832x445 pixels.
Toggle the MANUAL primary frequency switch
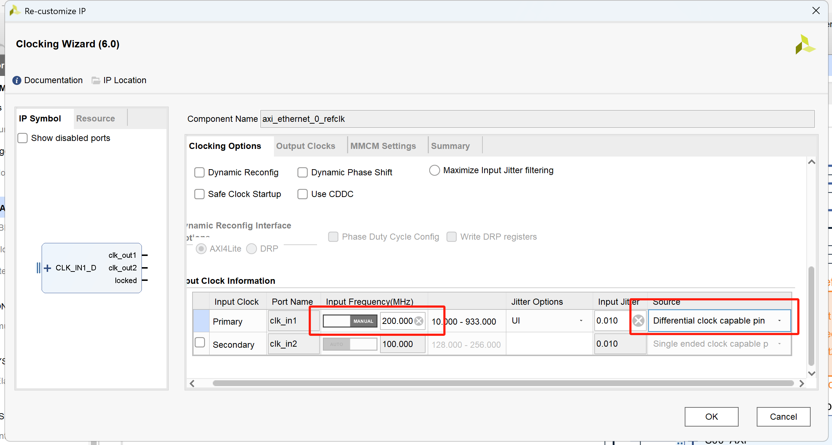coord(350,321)
